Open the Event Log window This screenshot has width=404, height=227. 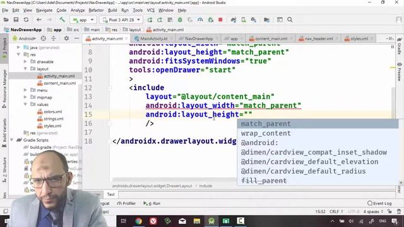(379, 203)
